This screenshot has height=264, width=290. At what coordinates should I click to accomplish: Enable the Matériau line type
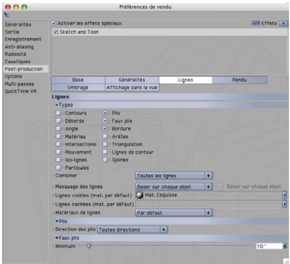58,136
